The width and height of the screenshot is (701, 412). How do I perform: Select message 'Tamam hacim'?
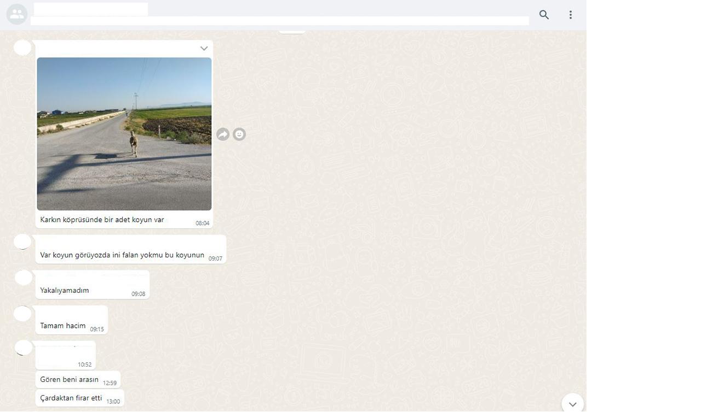click(63, 326)
